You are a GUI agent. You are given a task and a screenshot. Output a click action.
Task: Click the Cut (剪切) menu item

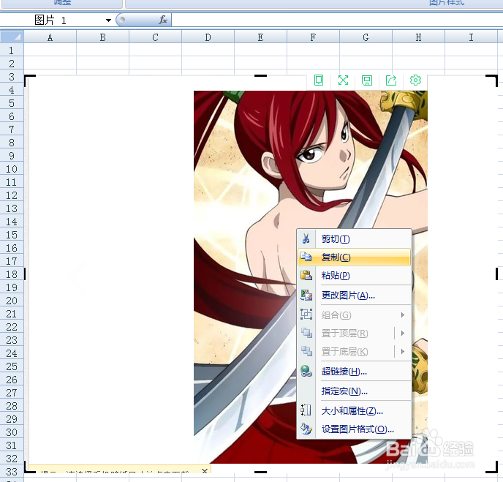[x=354, y=239]
